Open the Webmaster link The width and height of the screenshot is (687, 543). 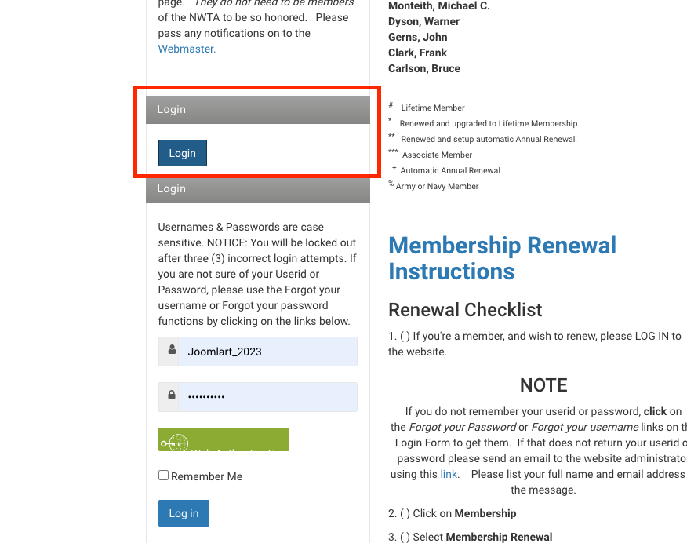pyautogui.click(x=187, y=49)
